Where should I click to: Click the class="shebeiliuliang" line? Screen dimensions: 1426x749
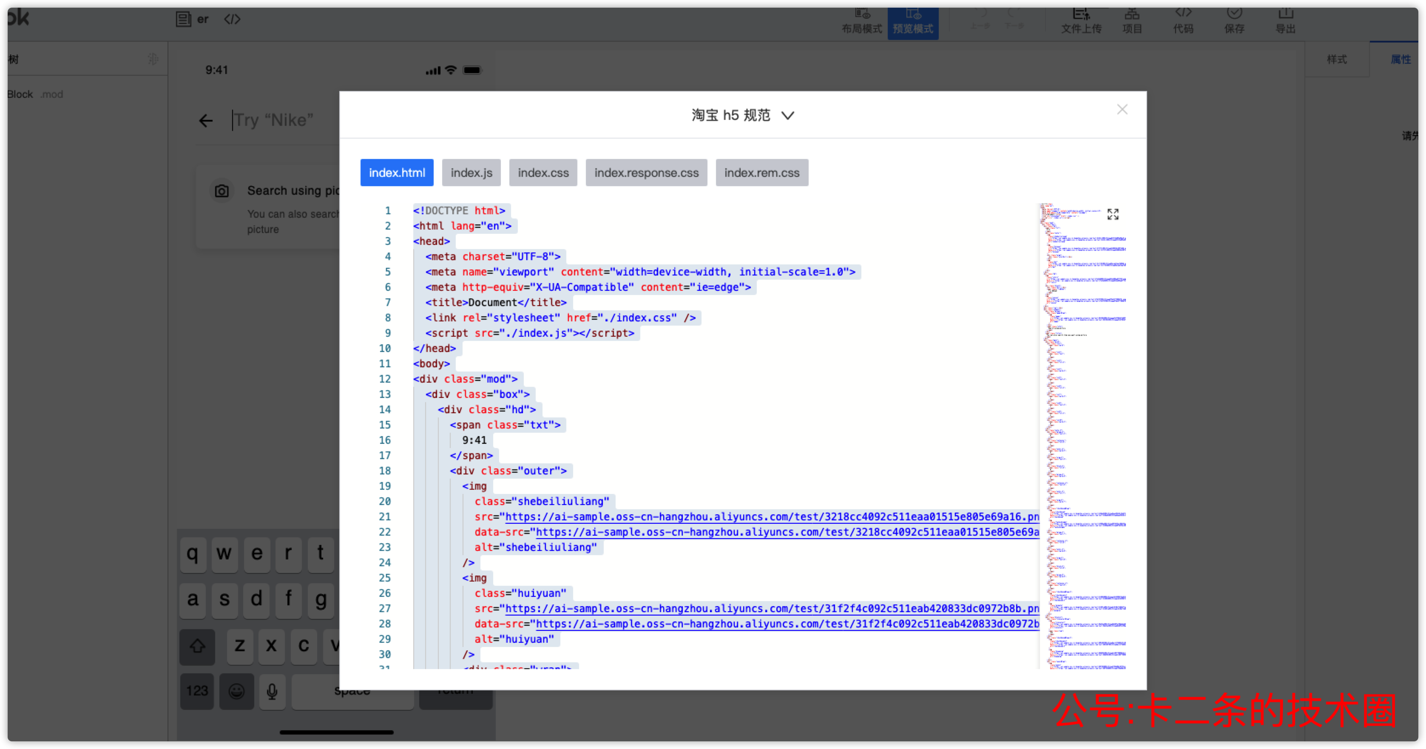tap(541, 502)
